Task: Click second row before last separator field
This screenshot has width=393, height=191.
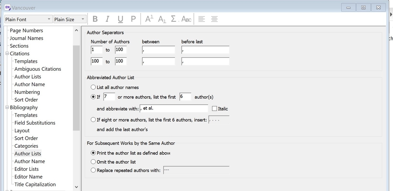Action: click(x=205, y=61)
